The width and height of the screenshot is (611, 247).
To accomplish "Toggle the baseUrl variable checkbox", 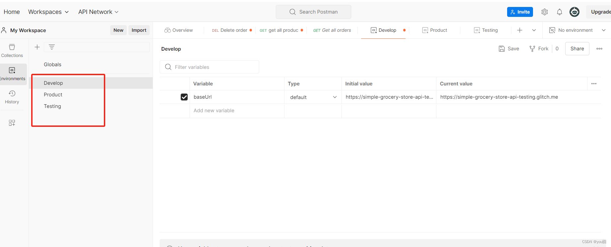I will coord(184,97).
